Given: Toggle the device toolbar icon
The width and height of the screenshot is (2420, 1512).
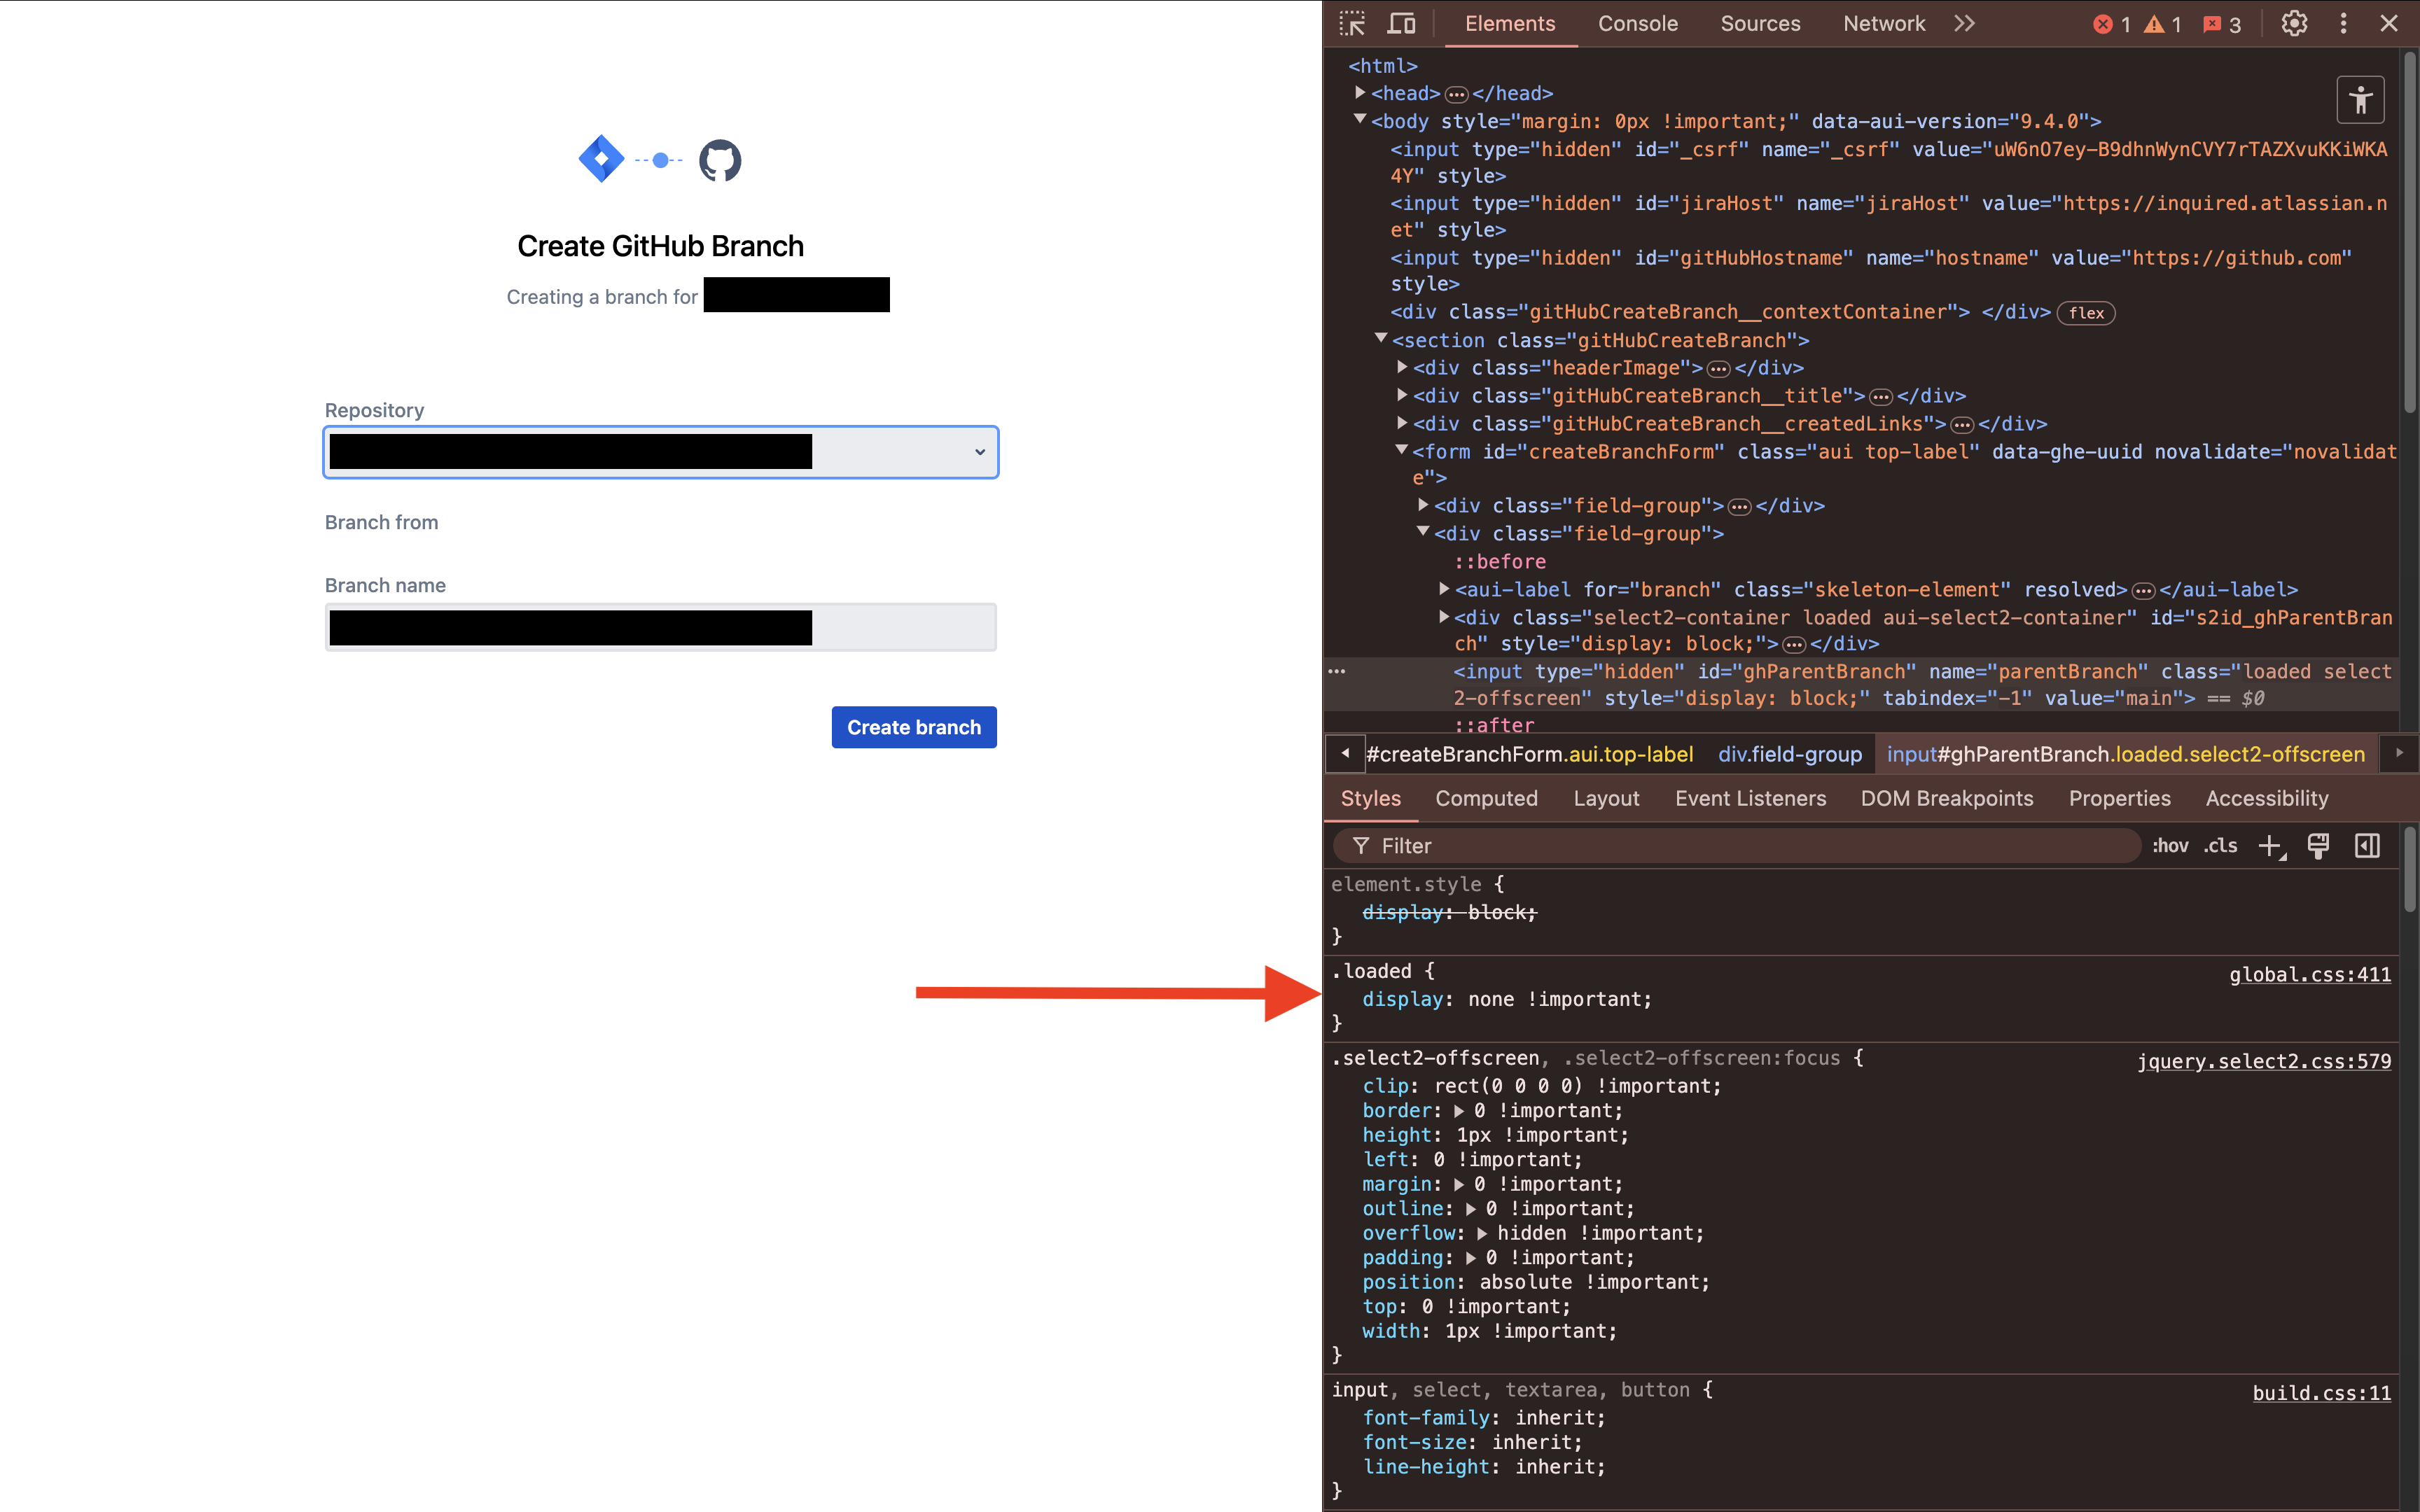Looking at the screenshot, I should (x=1402, y=23).
